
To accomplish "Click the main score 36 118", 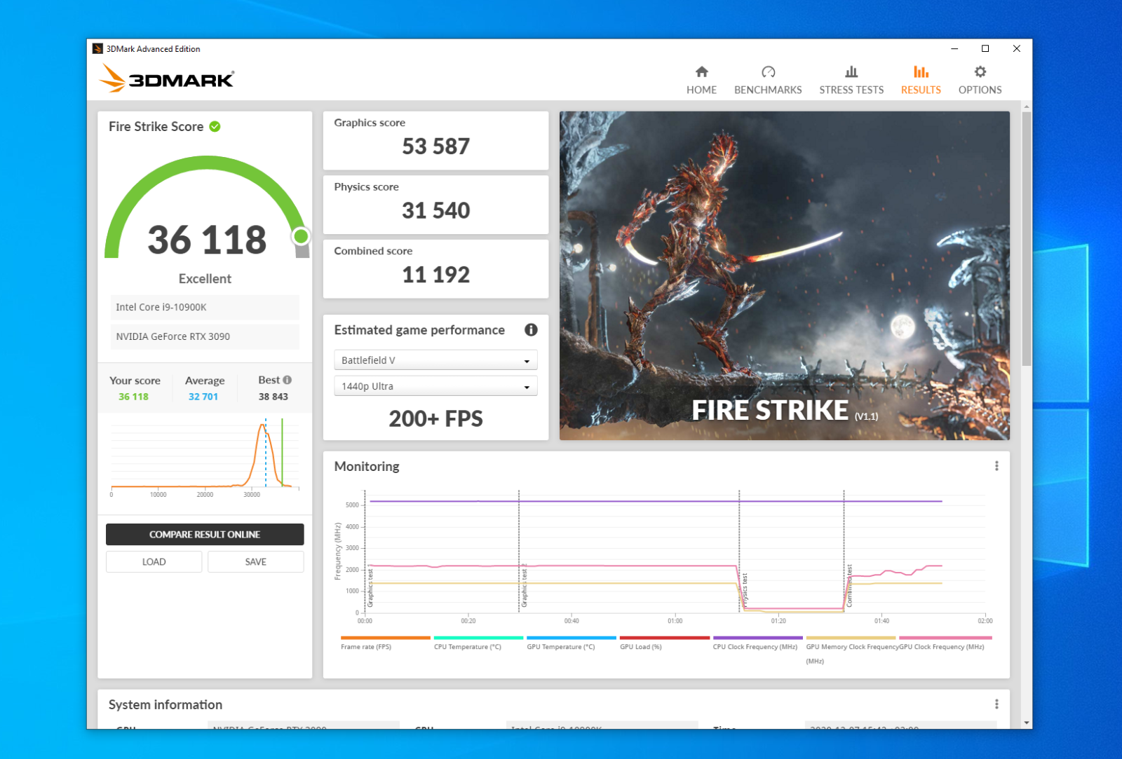I will pos(207,240).
